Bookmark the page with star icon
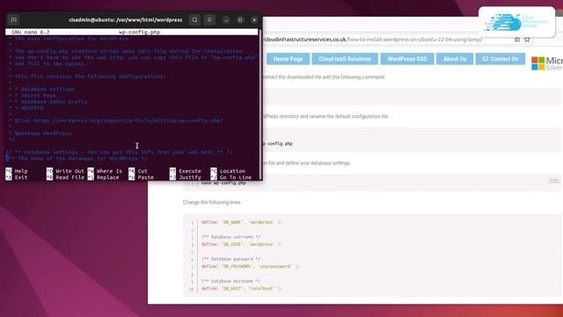The image size is (563, 317). coord(527,40)
